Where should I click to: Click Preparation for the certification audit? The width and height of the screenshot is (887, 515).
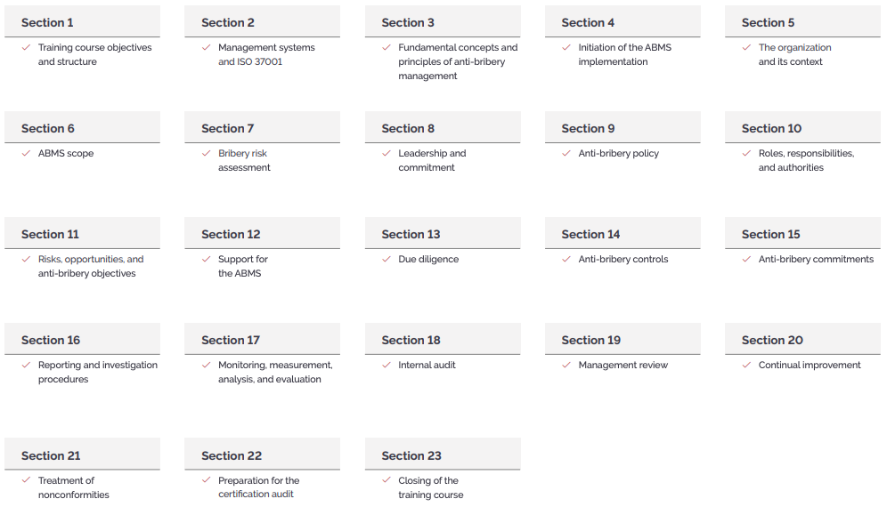[258, 487]
